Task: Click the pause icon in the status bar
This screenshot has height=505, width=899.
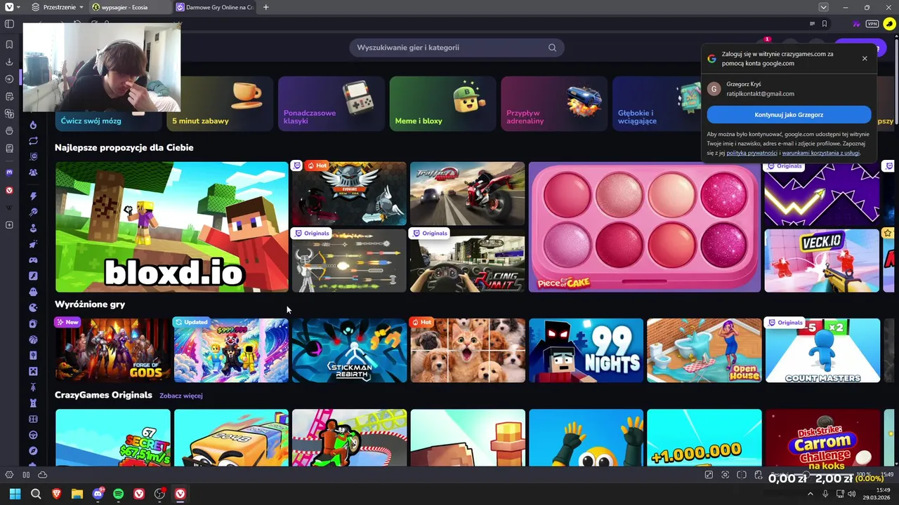Action: tap(26, 475)
